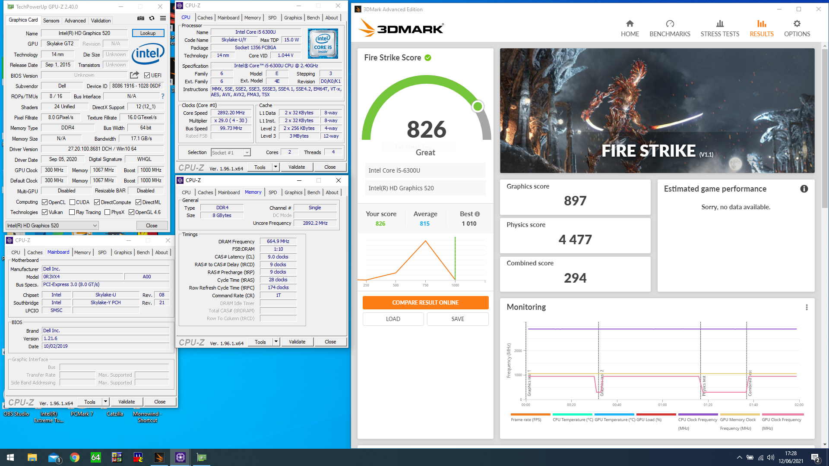The image size is (829, 466).
Task: Go to HOME in 3DMark
Action: click(x=630, y=28)
